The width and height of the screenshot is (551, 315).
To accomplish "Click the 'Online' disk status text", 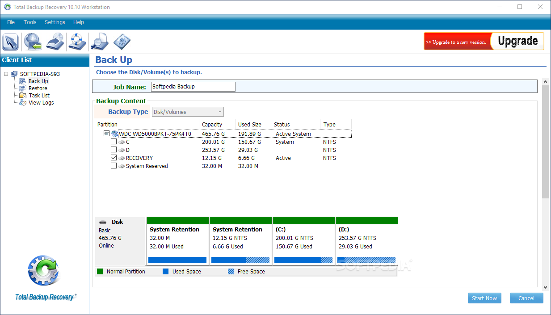I will [106, 246].
